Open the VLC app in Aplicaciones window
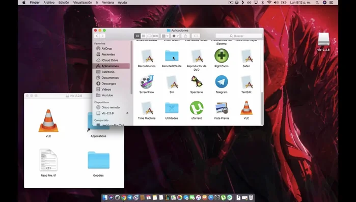 [x=247, y=108]
